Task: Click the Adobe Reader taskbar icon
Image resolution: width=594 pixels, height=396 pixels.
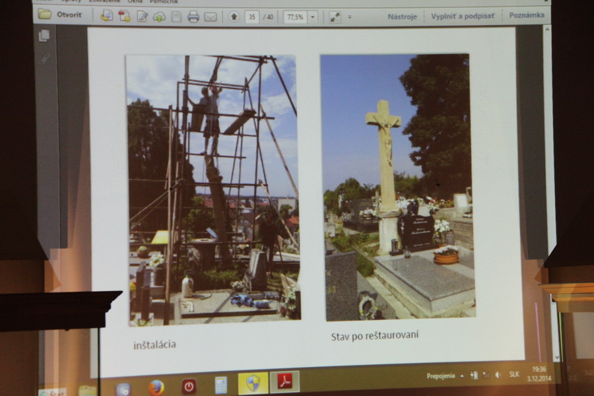Action: pyautogui.click(x=285, y=381)
